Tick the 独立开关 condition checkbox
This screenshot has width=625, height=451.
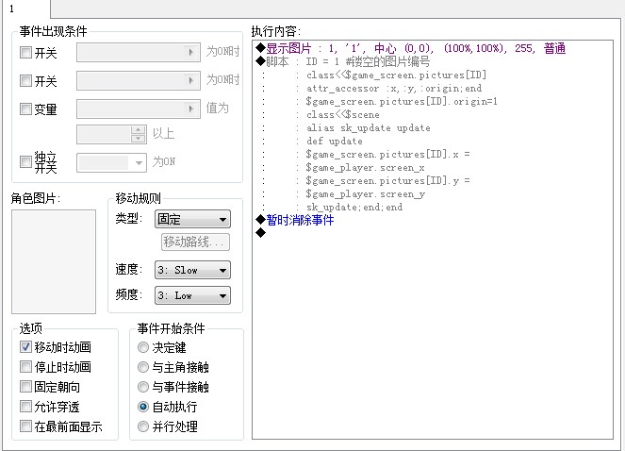(25, 161)
